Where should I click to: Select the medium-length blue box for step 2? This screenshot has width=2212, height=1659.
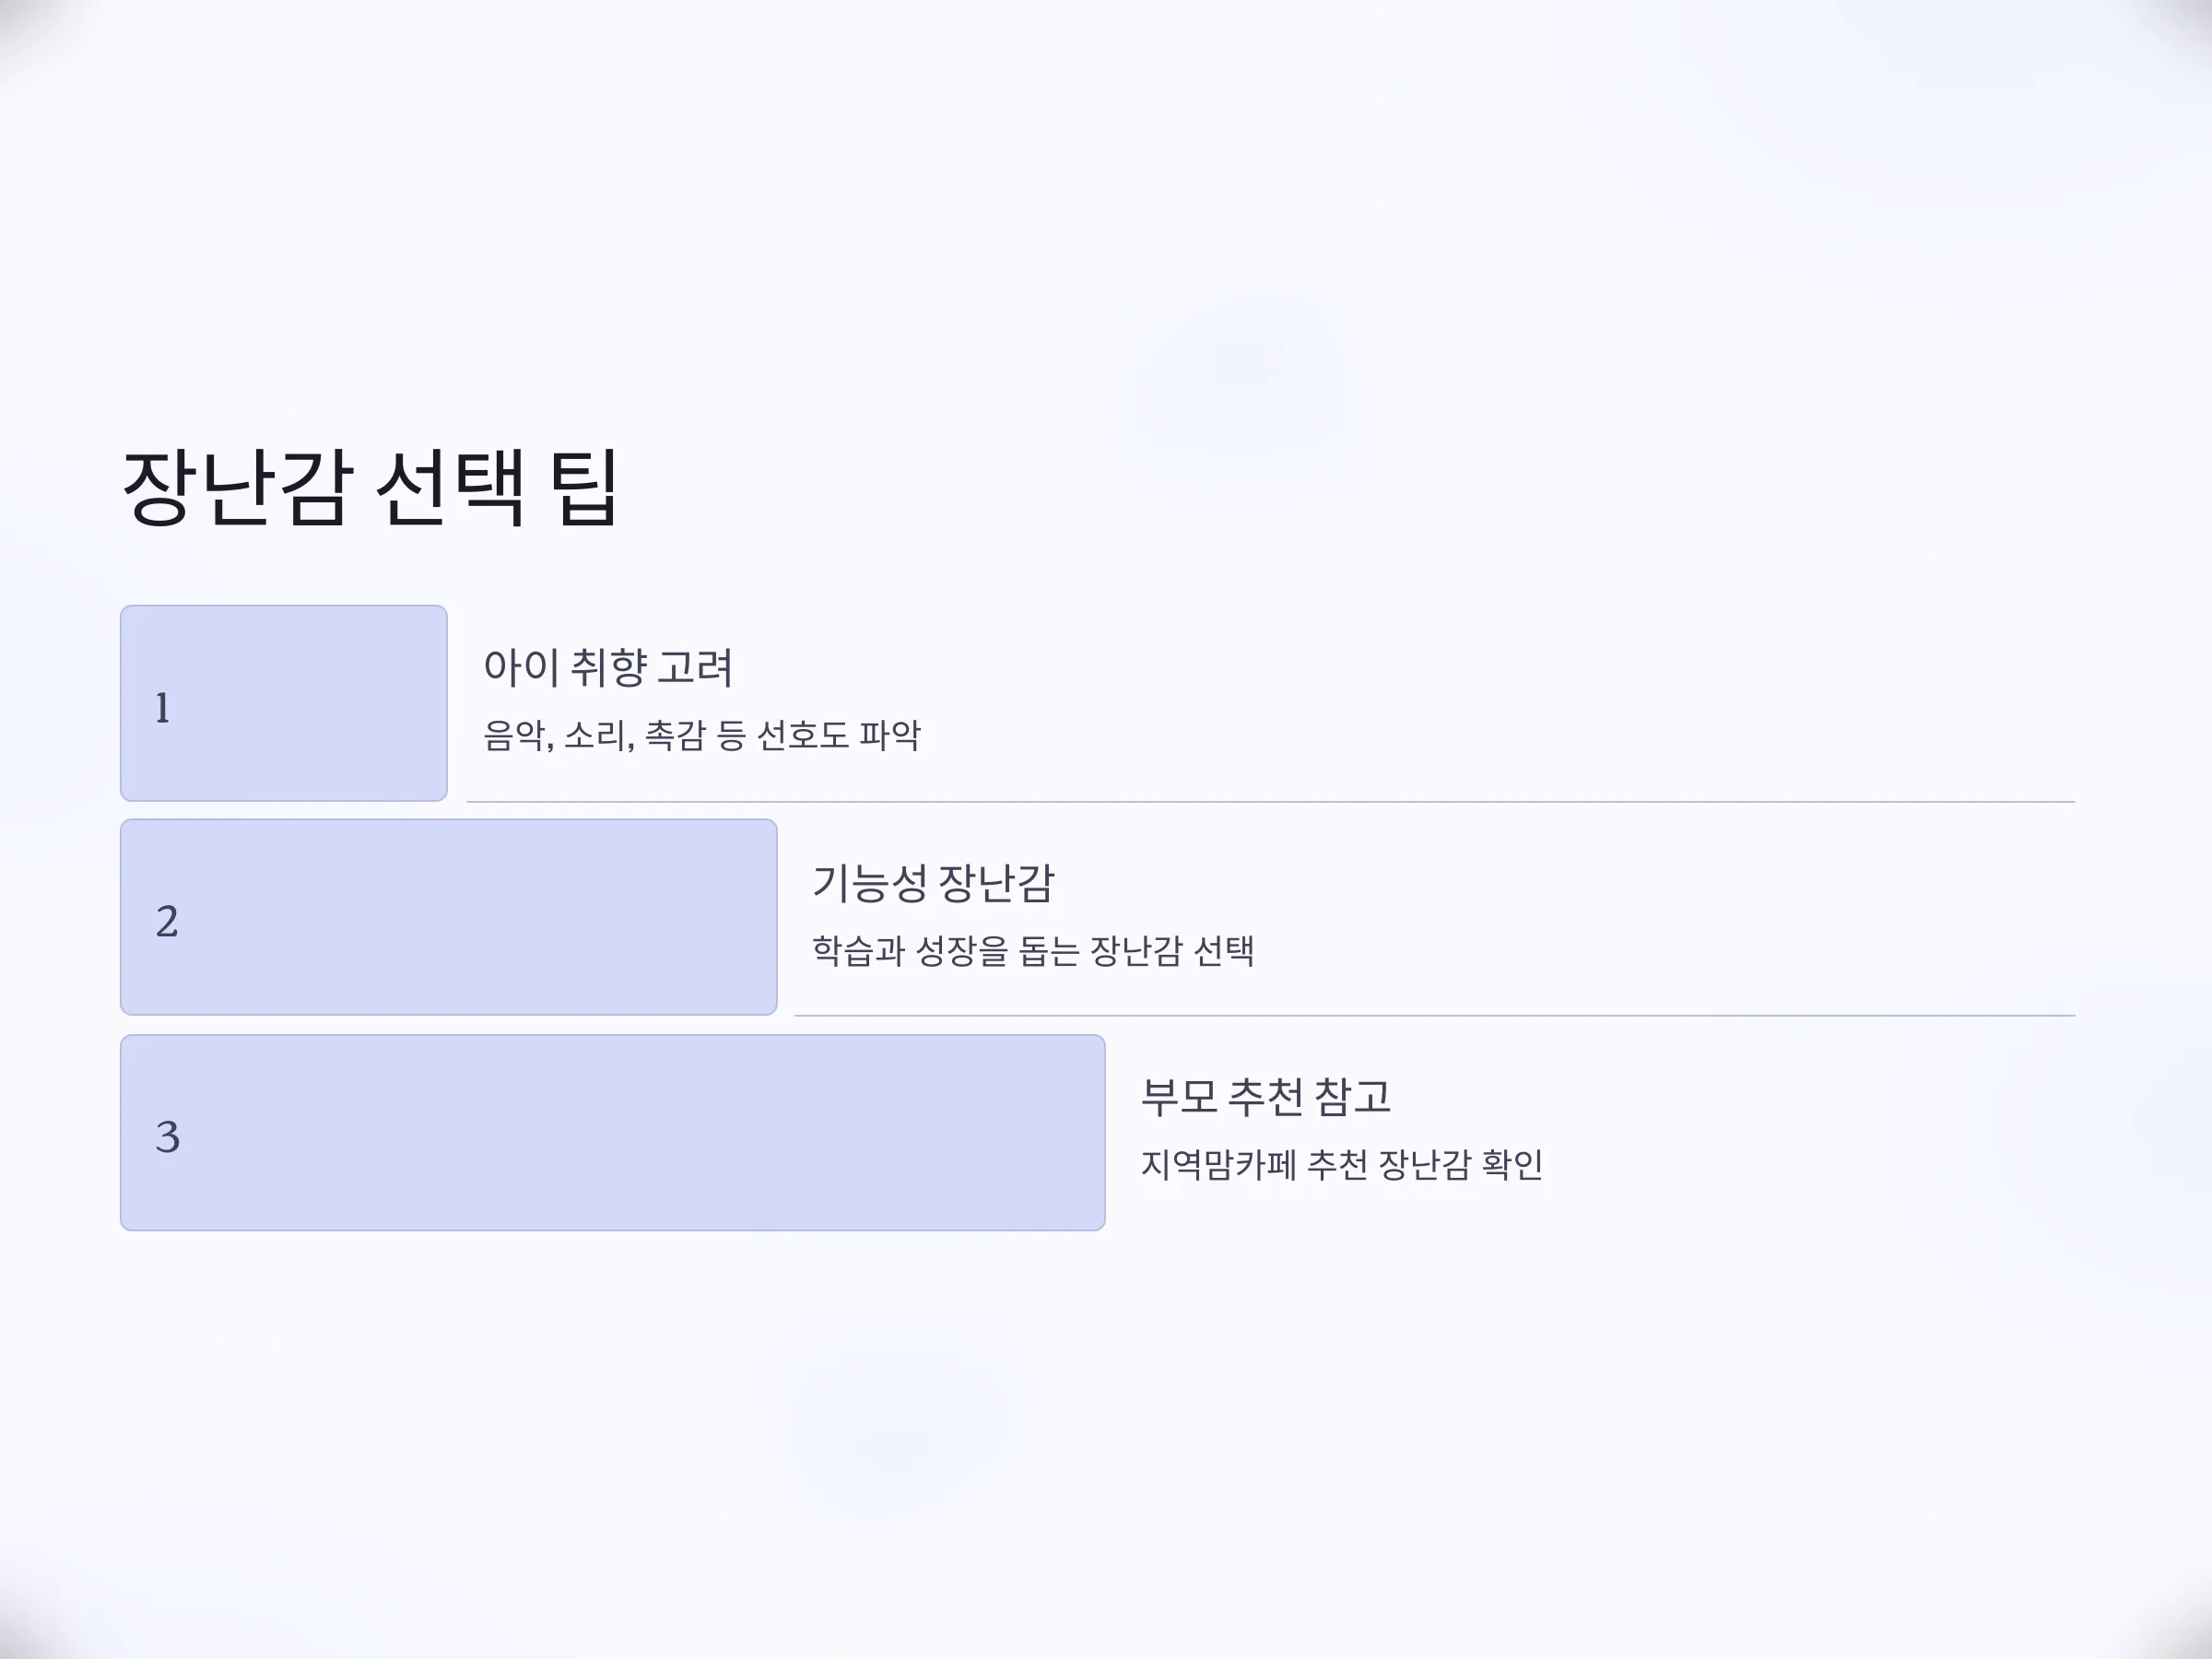[x=449, y=917]
